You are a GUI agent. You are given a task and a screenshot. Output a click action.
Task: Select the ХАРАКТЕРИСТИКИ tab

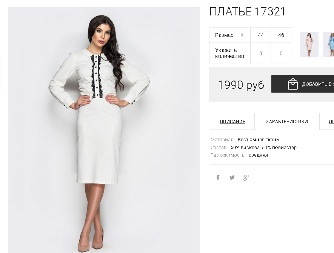coord(287,122)
